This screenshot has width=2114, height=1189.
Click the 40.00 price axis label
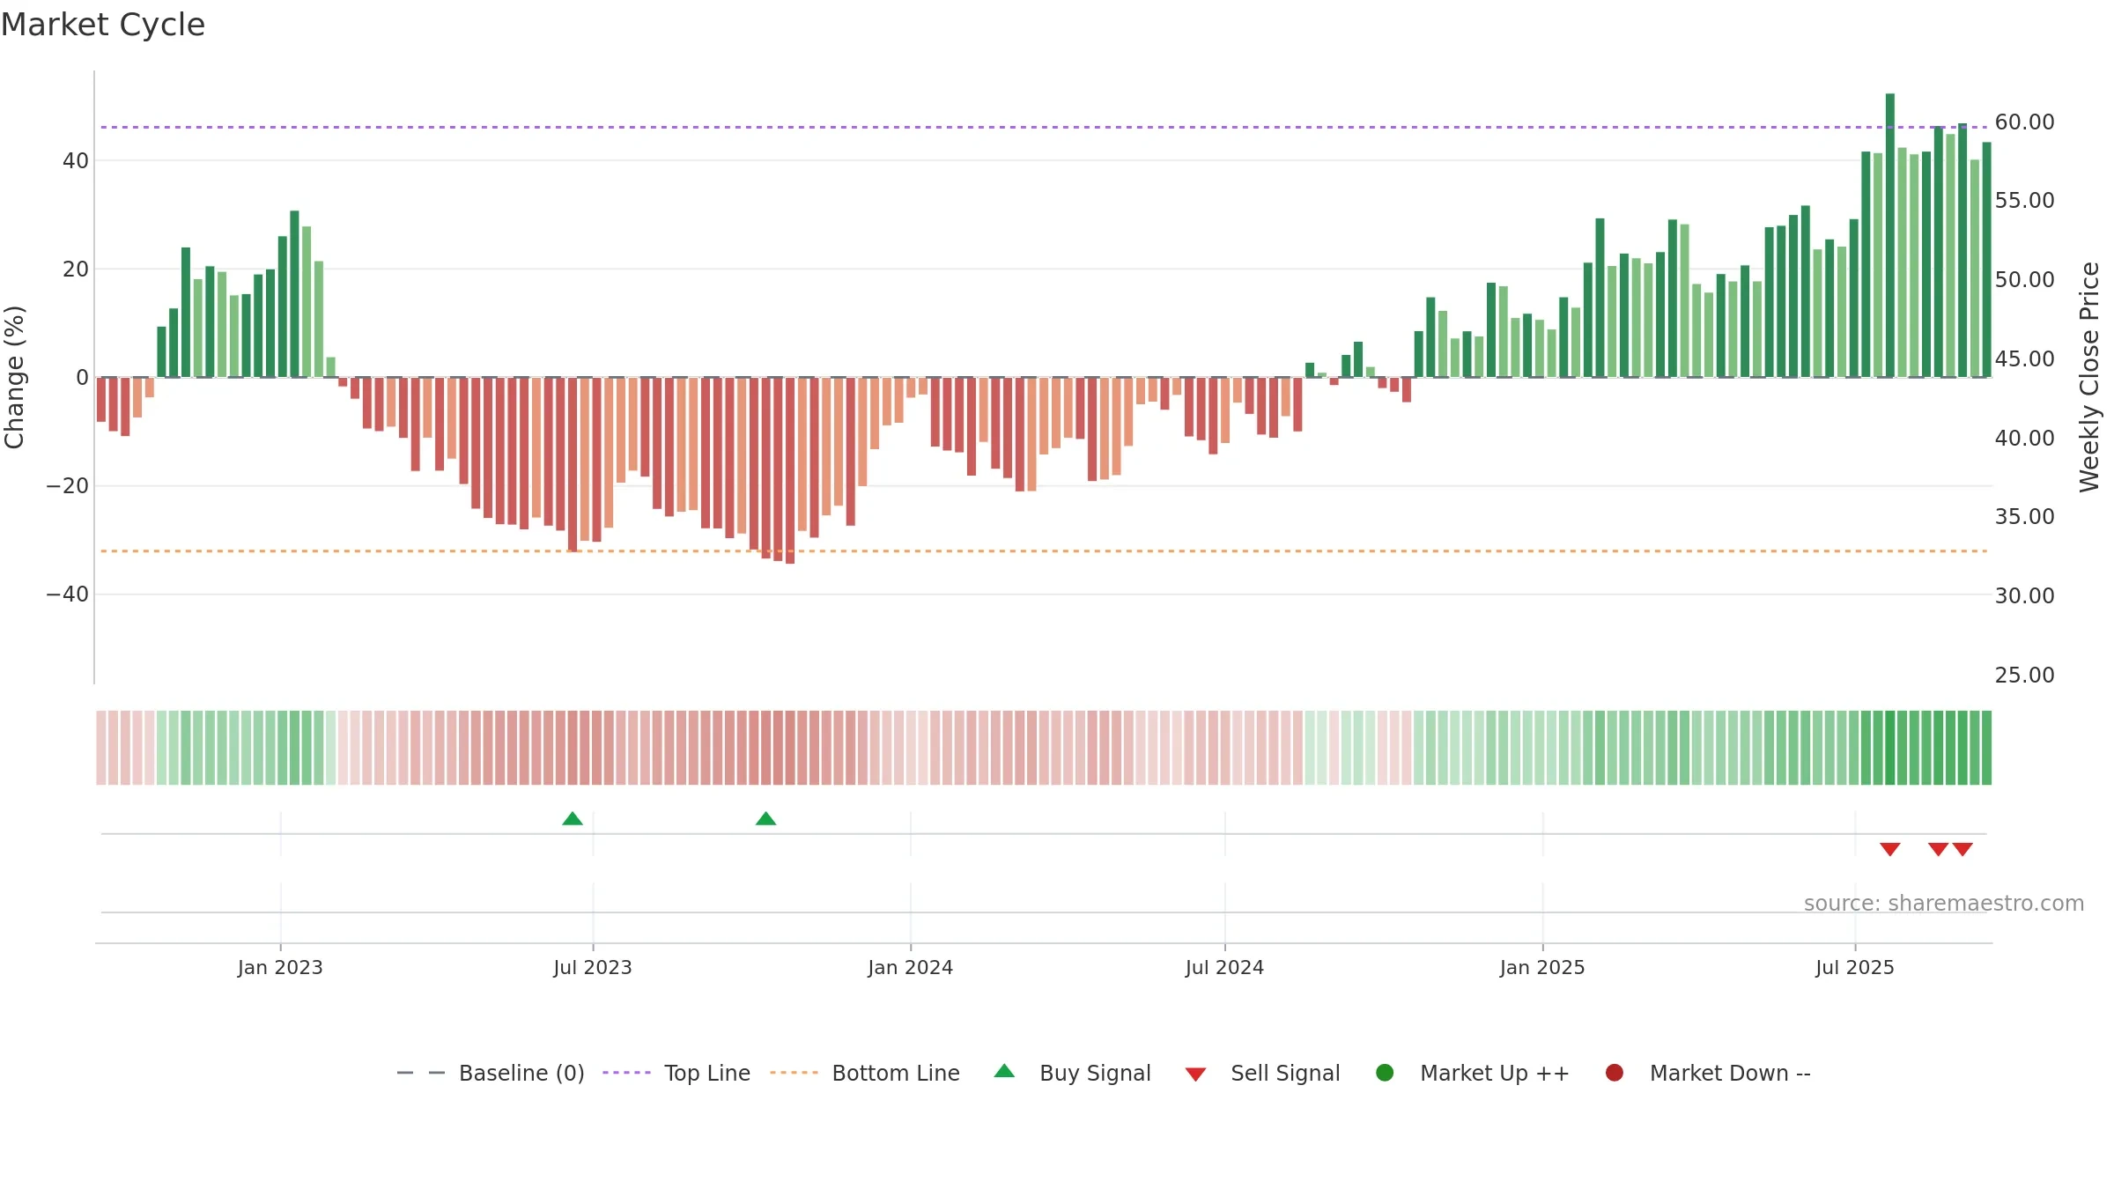[x=2024, y=438]
